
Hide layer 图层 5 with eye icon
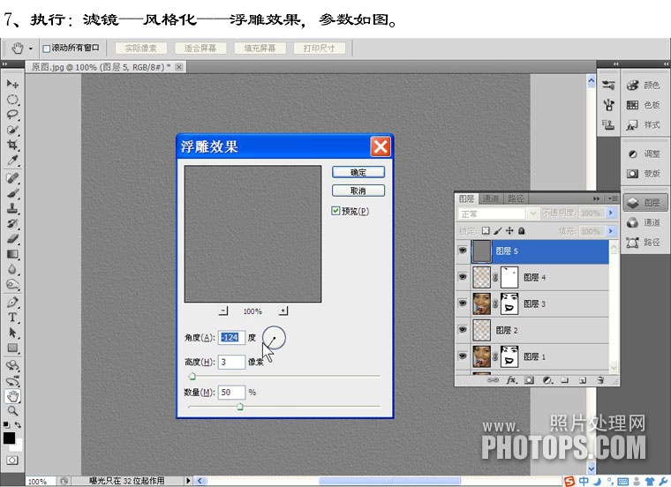[463, 251]
